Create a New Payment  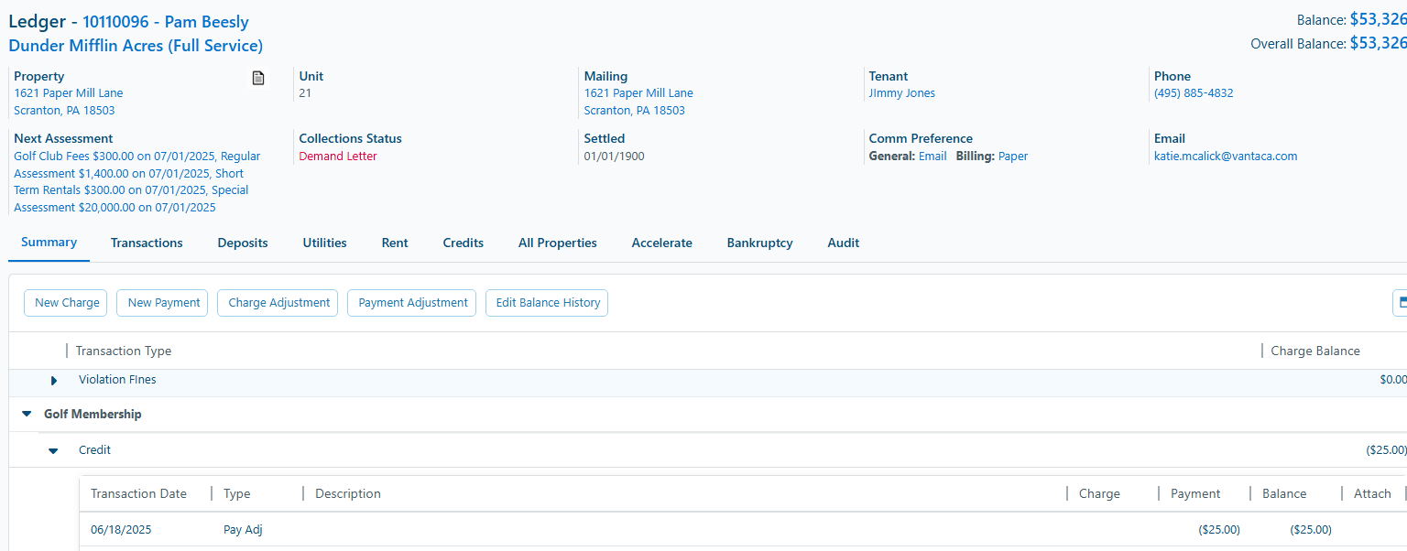[x=162, y=302]
